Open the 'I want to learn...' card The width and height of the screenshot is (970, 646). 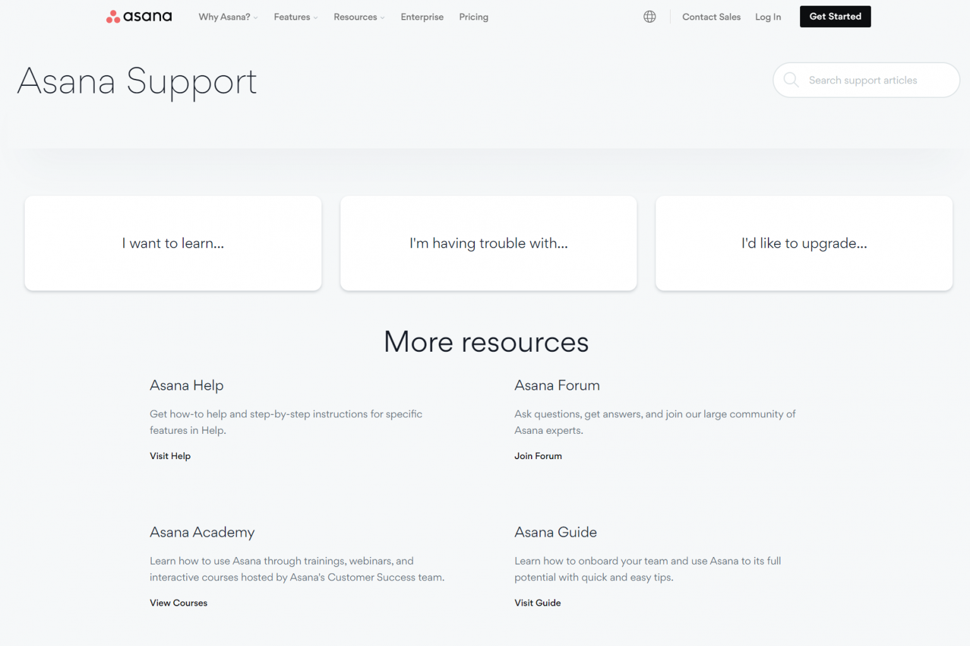[x=173, y=243]
